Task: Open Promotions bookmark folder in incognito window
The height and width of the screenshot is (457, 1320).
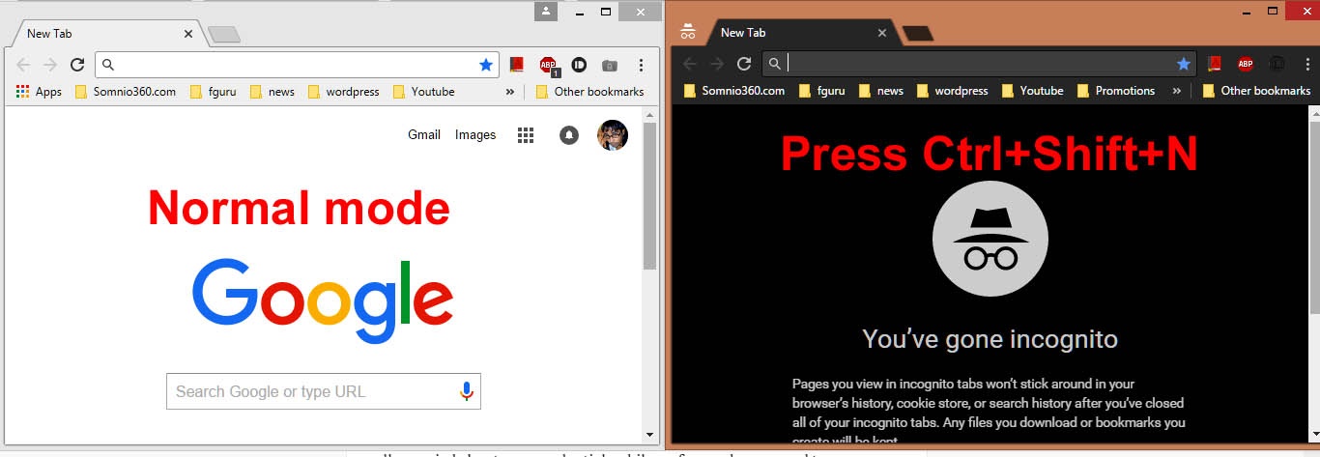Action: 1116,91
